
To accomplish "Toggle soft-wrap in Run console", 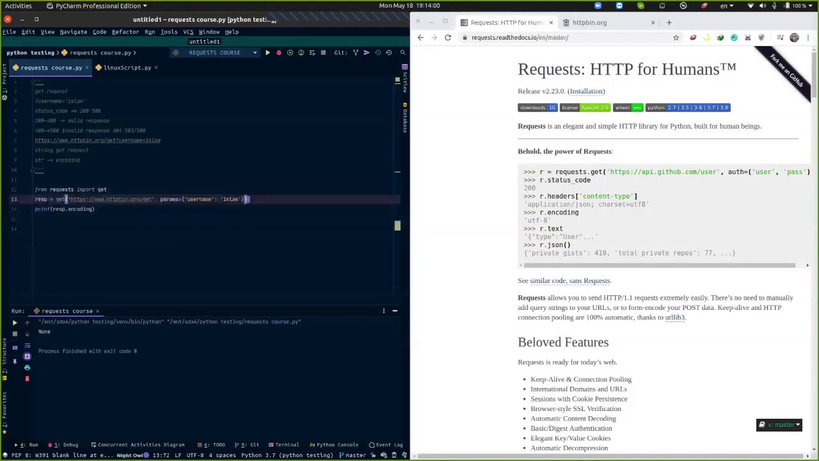I will 27,345.
